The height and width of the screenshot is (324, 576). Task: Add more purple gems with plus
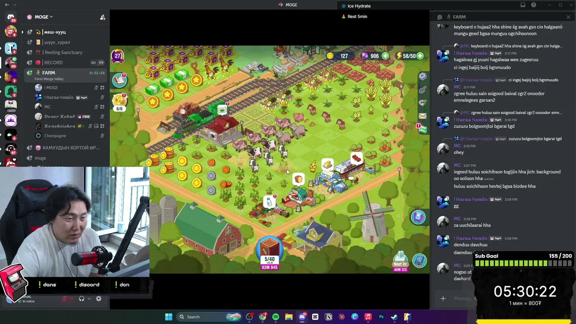click(x=386, y=56)
